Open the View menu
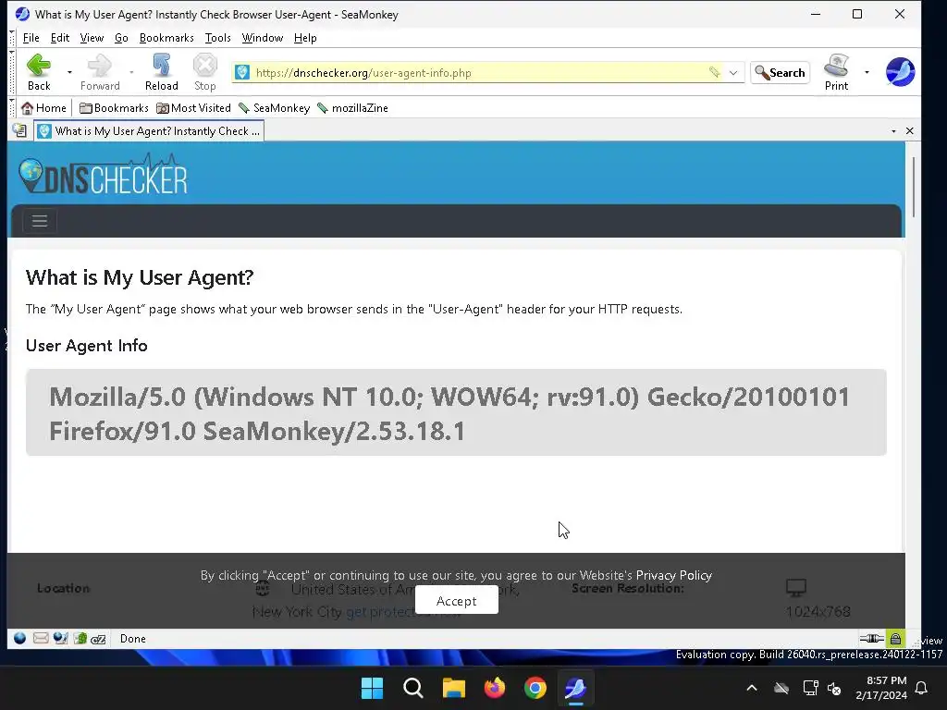 pos(92,37)
